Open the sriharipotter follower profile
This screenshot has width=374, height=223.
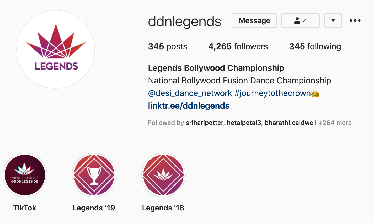205,123
